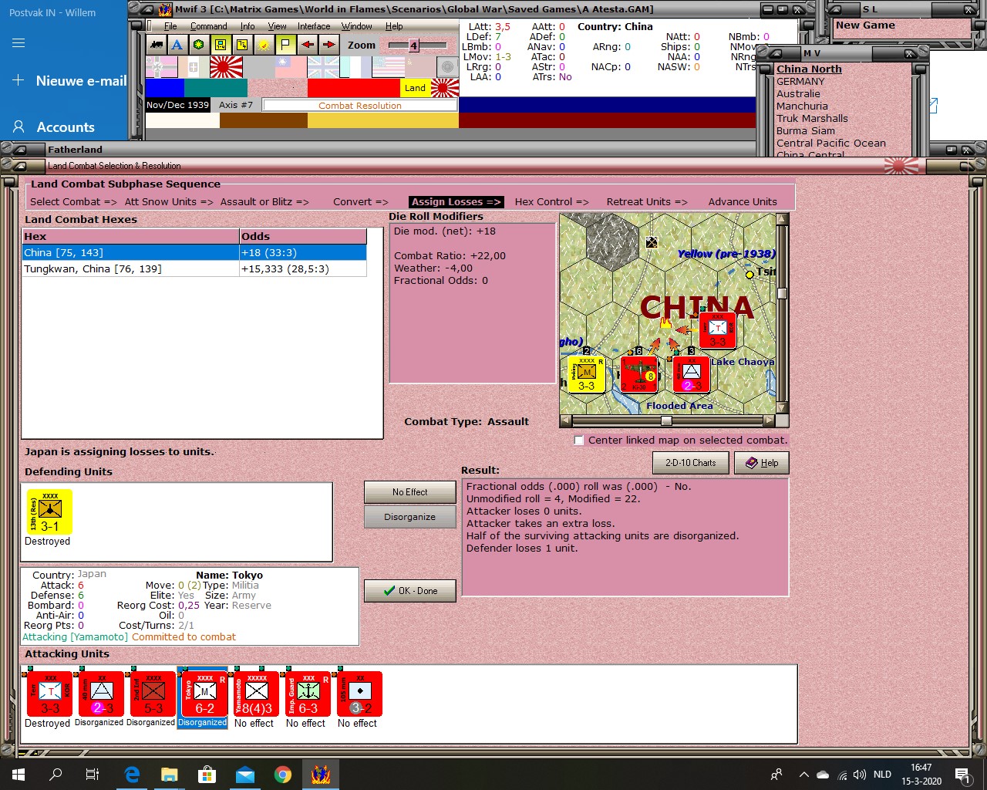Click the Disorganize button
Image resolution: width=987 pixels, height=790 pixels.
409,517
